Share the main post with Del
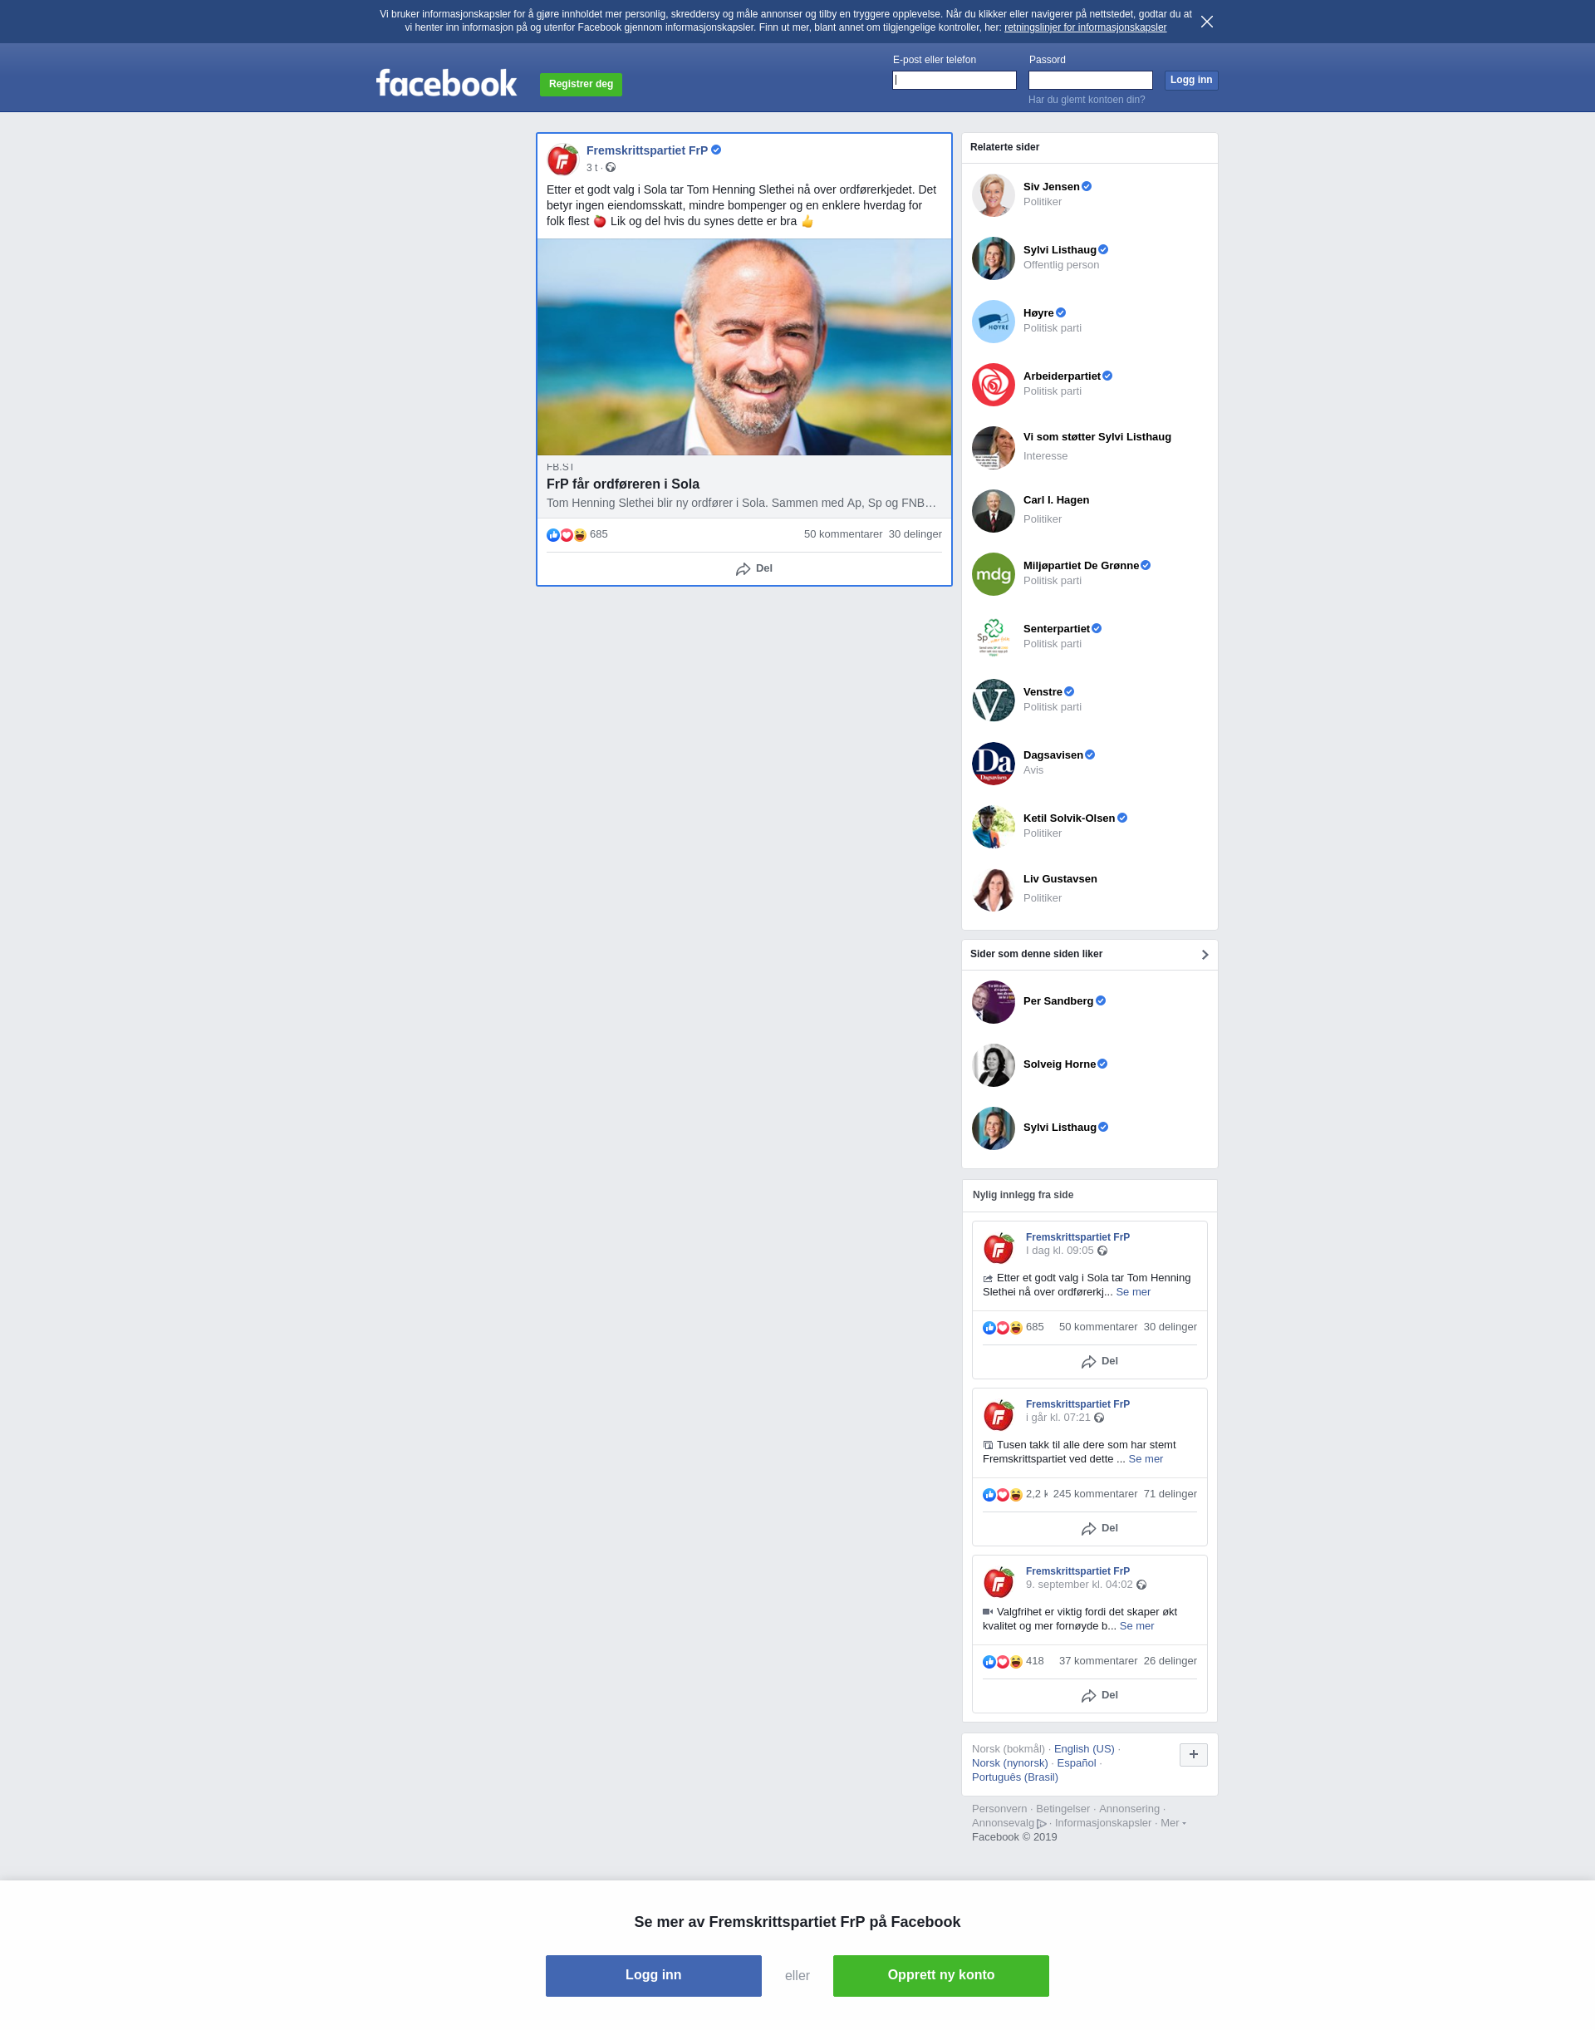Image resolution: width=1595 pixels, height=2030 pixels. pos(753,569)
